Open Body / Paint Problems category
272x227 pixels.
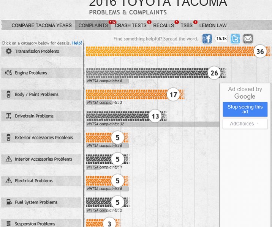41,94
